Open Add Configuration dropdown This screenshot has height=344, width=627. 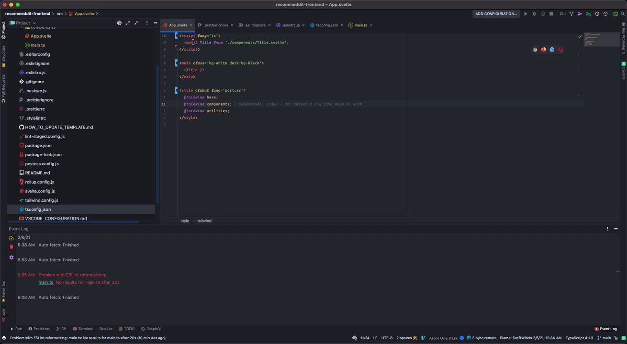496,14
